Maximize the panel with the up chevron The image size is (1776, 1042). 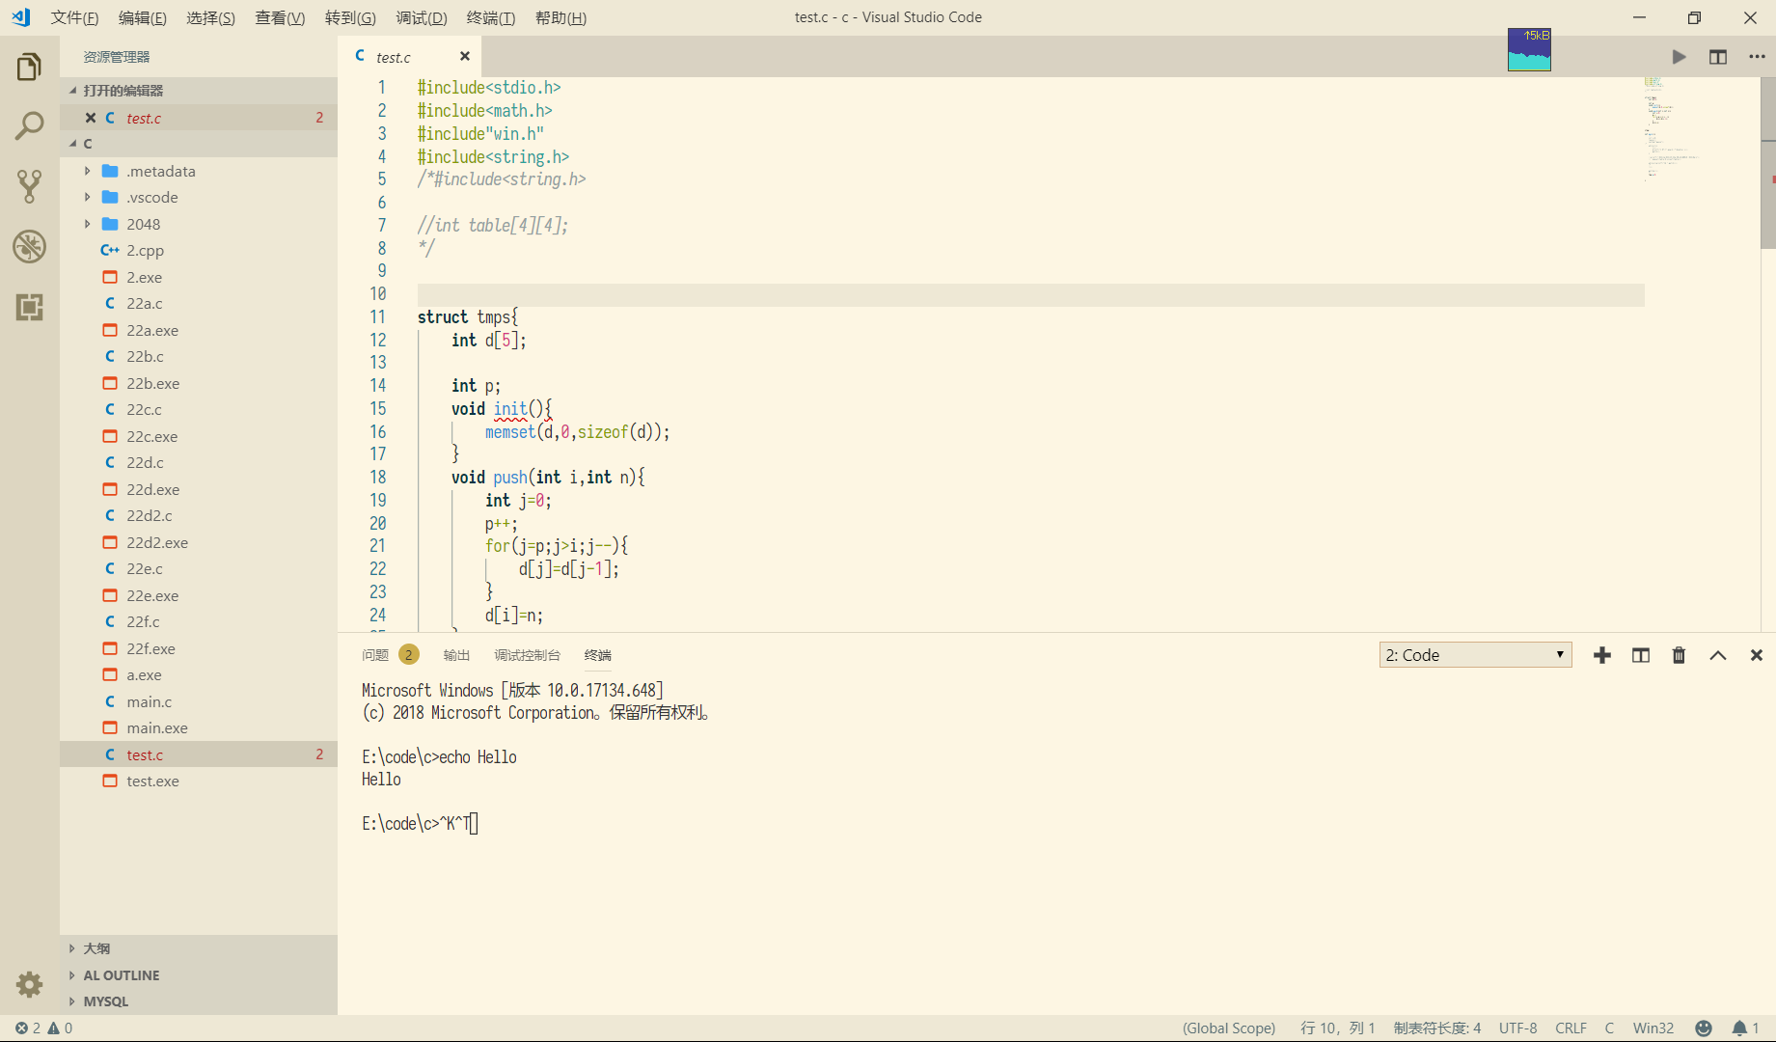coord(1718,655)
